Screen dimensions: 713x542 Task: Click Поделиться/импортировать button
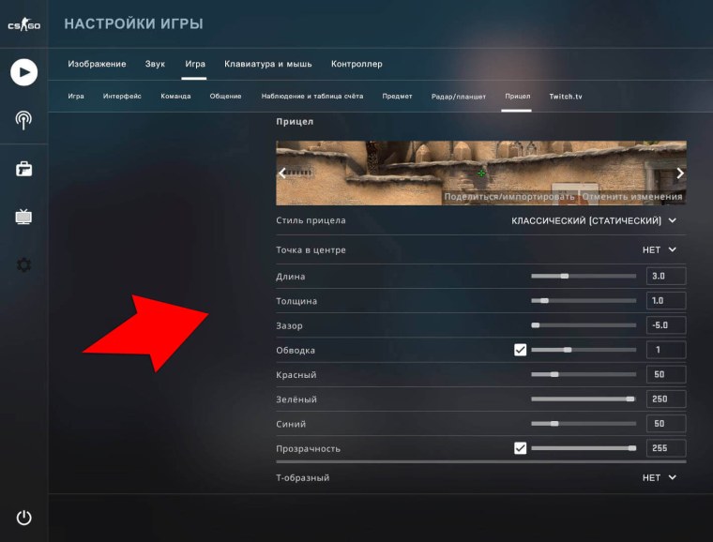[x=509, y=197]
